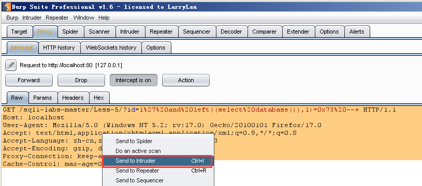The width and height of the screenshot is (422, 186).
Task: Click the pencil edit-target icon beside the request
Action: (x=11, y=65)
